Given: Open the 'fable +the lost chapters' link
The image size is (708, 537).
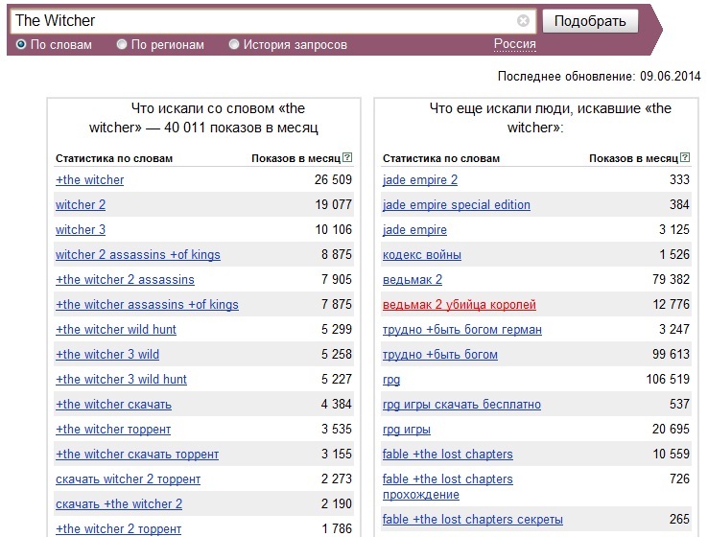Looking at the screenshot, I should pos(447,454).
